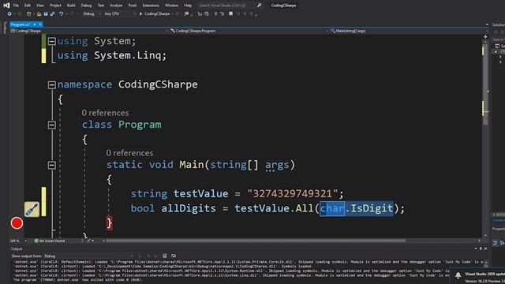This screenshot has height=284, width=505.
Task: Click the 'No issues found' status indicator
Action: pos(49,241)
